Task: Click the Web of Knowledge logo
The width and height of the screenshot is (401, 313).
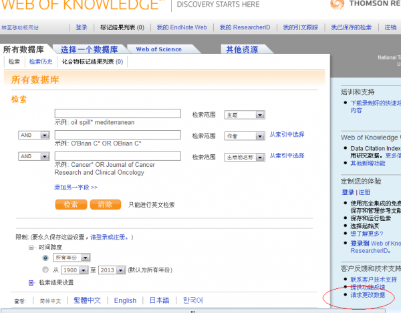Action: click(83, 5)
